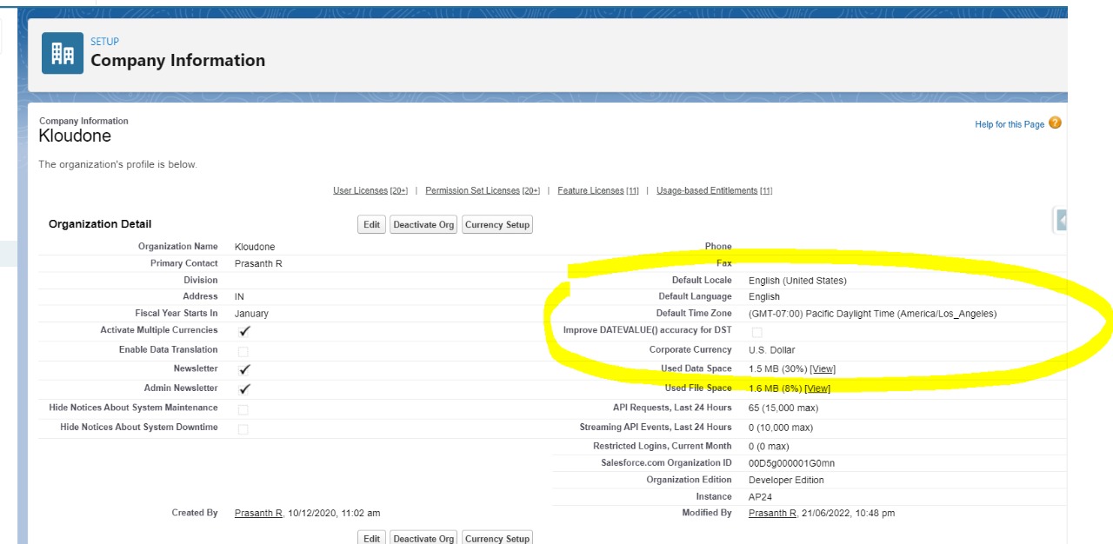The width and height of the screenshot is (1113, 544).
Task: Click the Kloudone page heading
Action: (x=75, y=136)
